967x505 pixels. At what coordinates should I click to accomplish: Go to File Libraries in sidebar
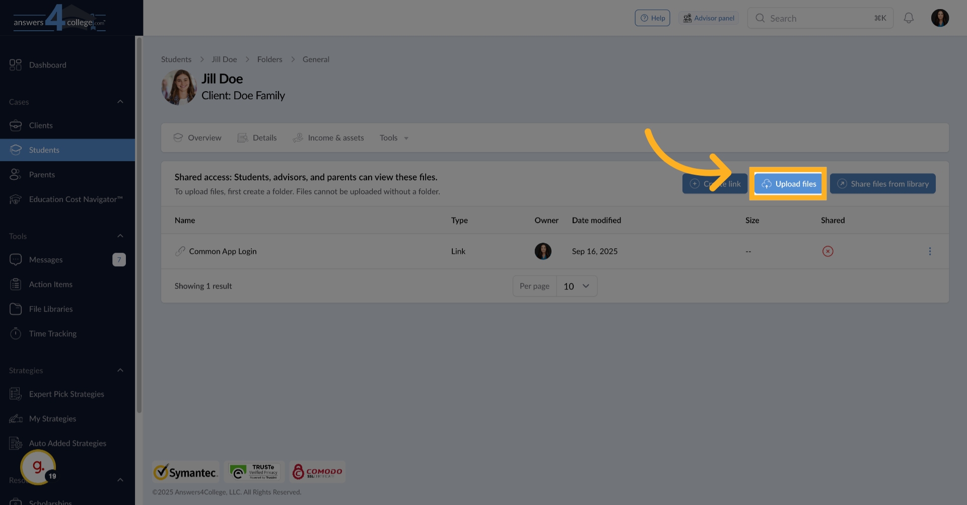coord(50,309)
